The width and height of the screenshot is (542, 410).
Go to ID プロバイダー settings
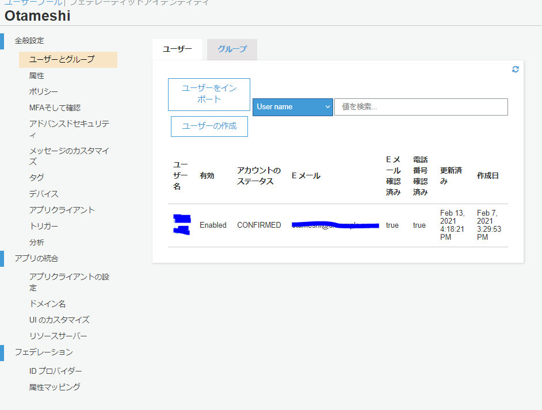pyautogui.click(x=56, y=371)
